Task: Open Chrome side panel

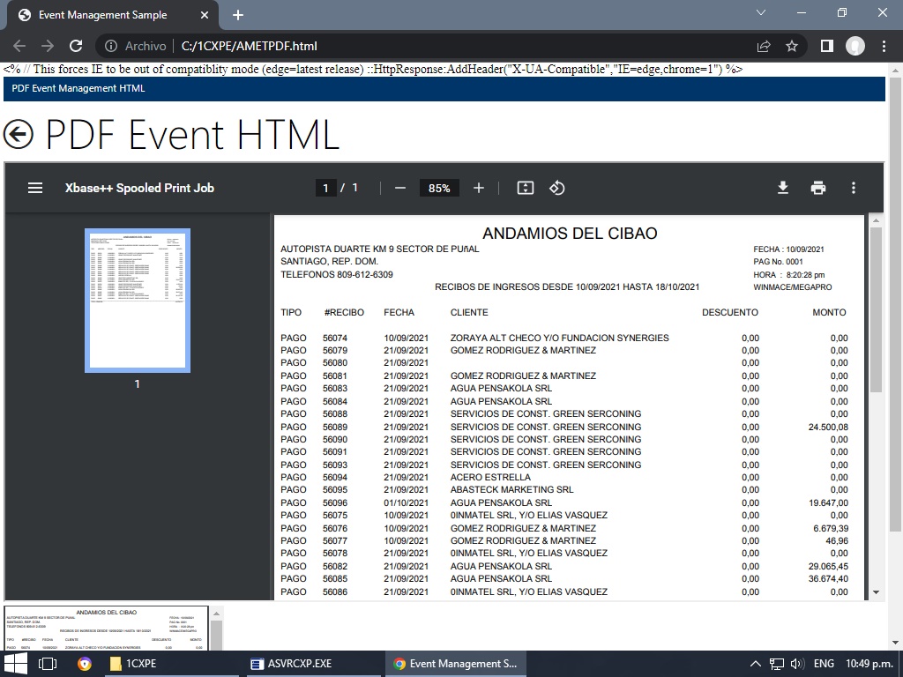Action: pyautogui.click(x=827, y=46)
